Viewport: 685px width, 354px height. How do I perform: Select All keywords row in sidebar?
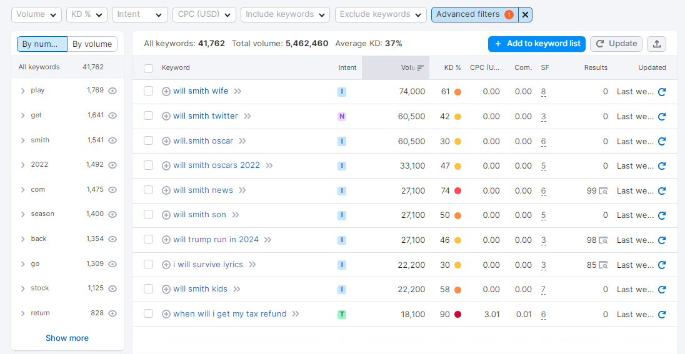click(x=67, y=67)
